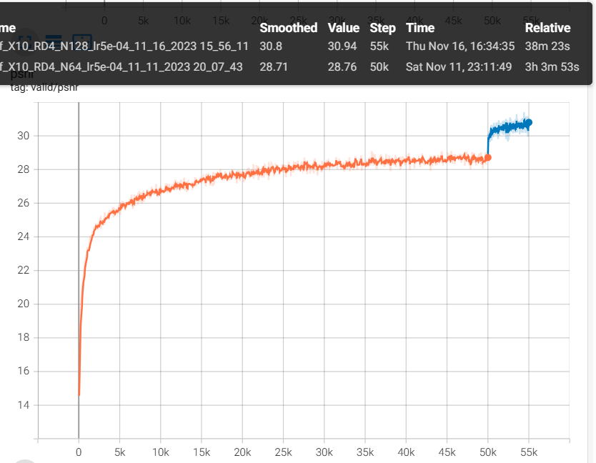
Task: Click the orange endpoint dot at 50k
Action: click(488, 157)
